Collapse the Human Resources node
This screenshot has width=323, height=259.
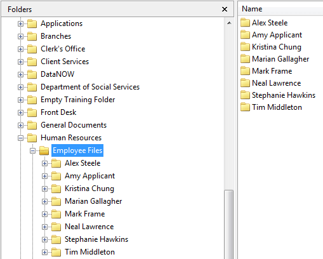20,138
